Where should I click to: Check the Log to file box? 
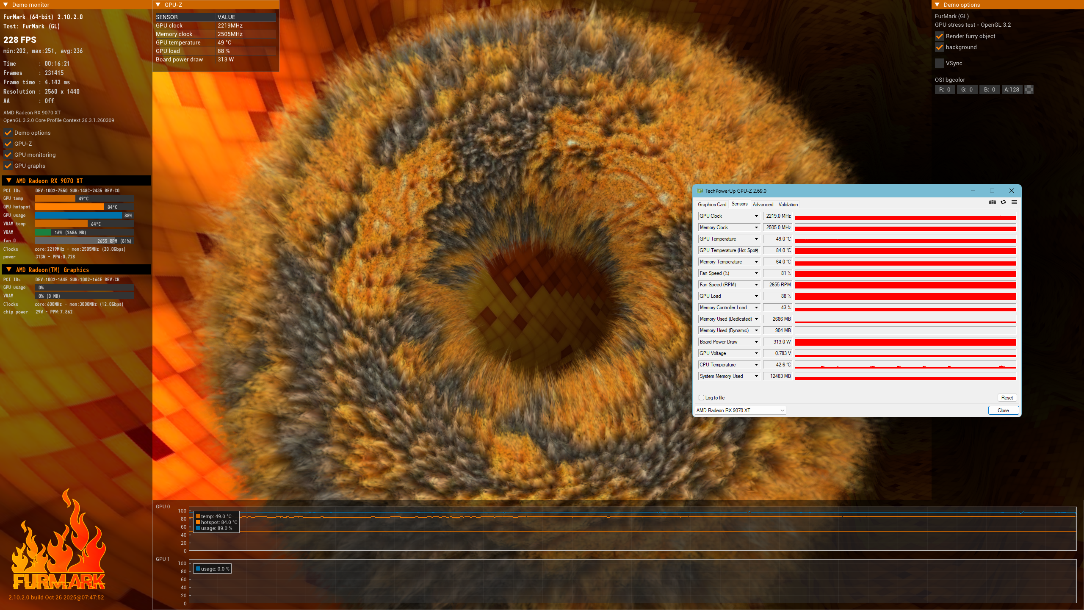[701, 398]
